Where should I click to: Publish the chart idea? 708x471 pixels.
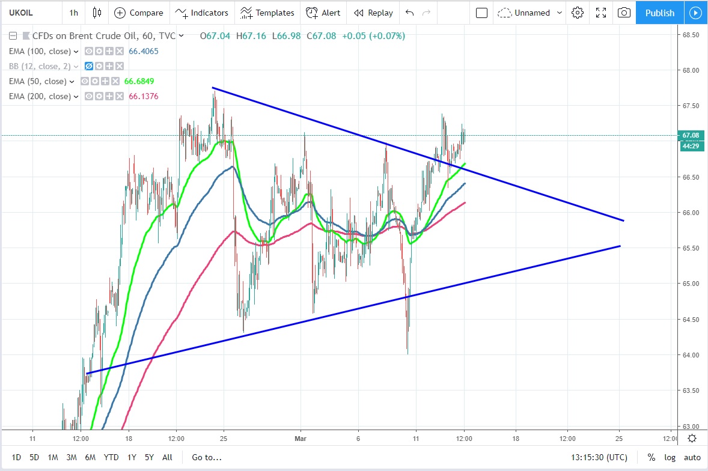[x=660, y=13]
